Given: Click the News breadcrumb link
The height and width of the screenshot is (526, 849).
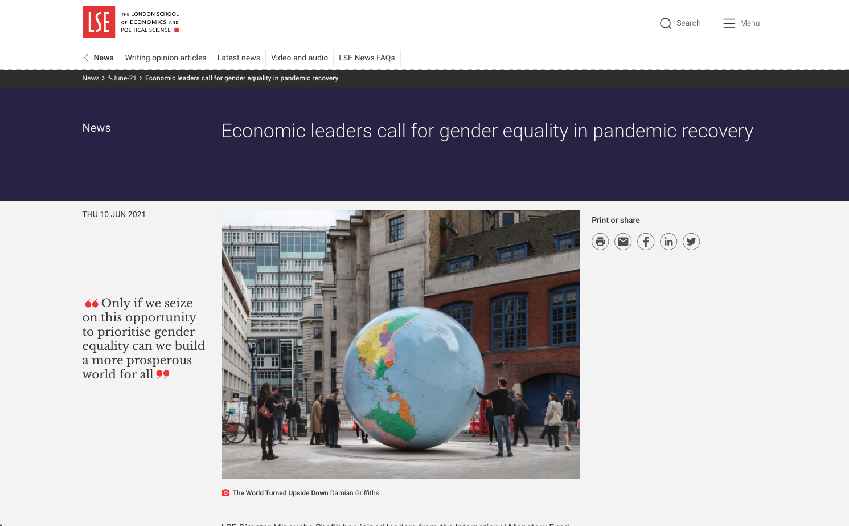Looking at the screenshot, I should click(91, 78).
